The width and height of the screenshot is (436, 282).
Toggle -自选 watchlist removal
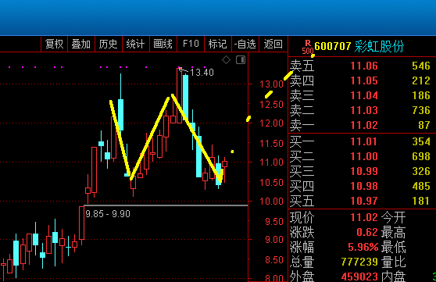(245, 44)
